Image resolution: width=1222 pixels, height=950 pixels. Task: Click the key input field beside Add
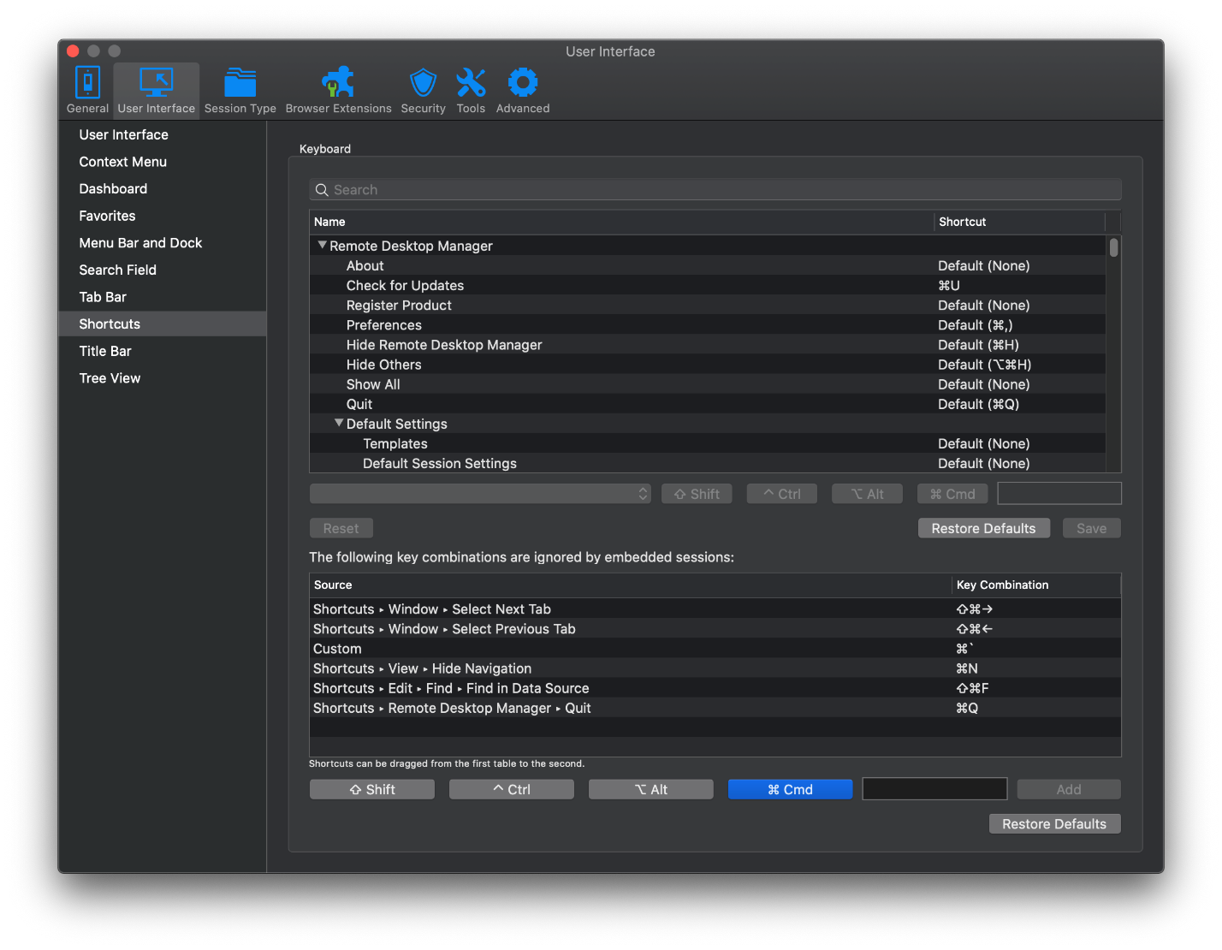pyautogui.click(x=934, y=789)
